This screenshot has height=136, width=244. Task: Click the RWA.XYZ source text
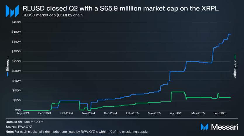point(25,127)
